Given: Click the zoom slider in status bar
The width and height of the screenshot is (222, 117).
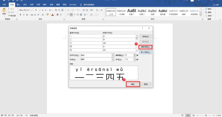Looking at the screenshot, I should pyautogui.click(x=206, y=115).
